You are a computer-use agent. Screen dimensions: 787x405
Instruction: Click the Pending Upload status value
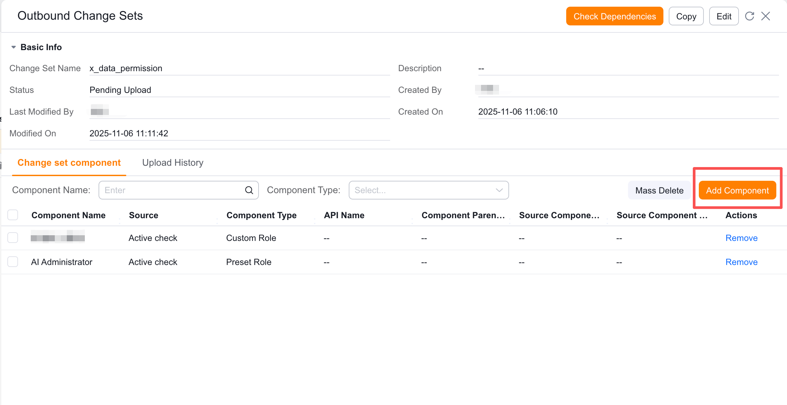pos(120,90)
